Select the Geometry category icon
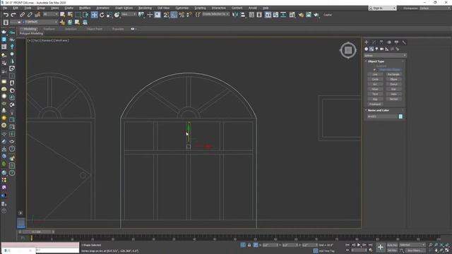This screenshot has height=254, width=452. tap(366, 49)
